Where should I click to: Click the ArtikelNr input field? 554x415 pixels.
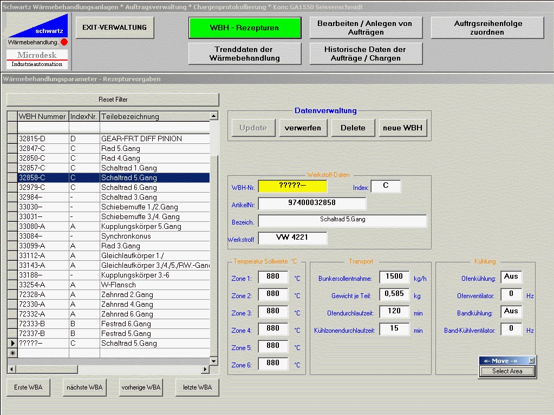312,203
